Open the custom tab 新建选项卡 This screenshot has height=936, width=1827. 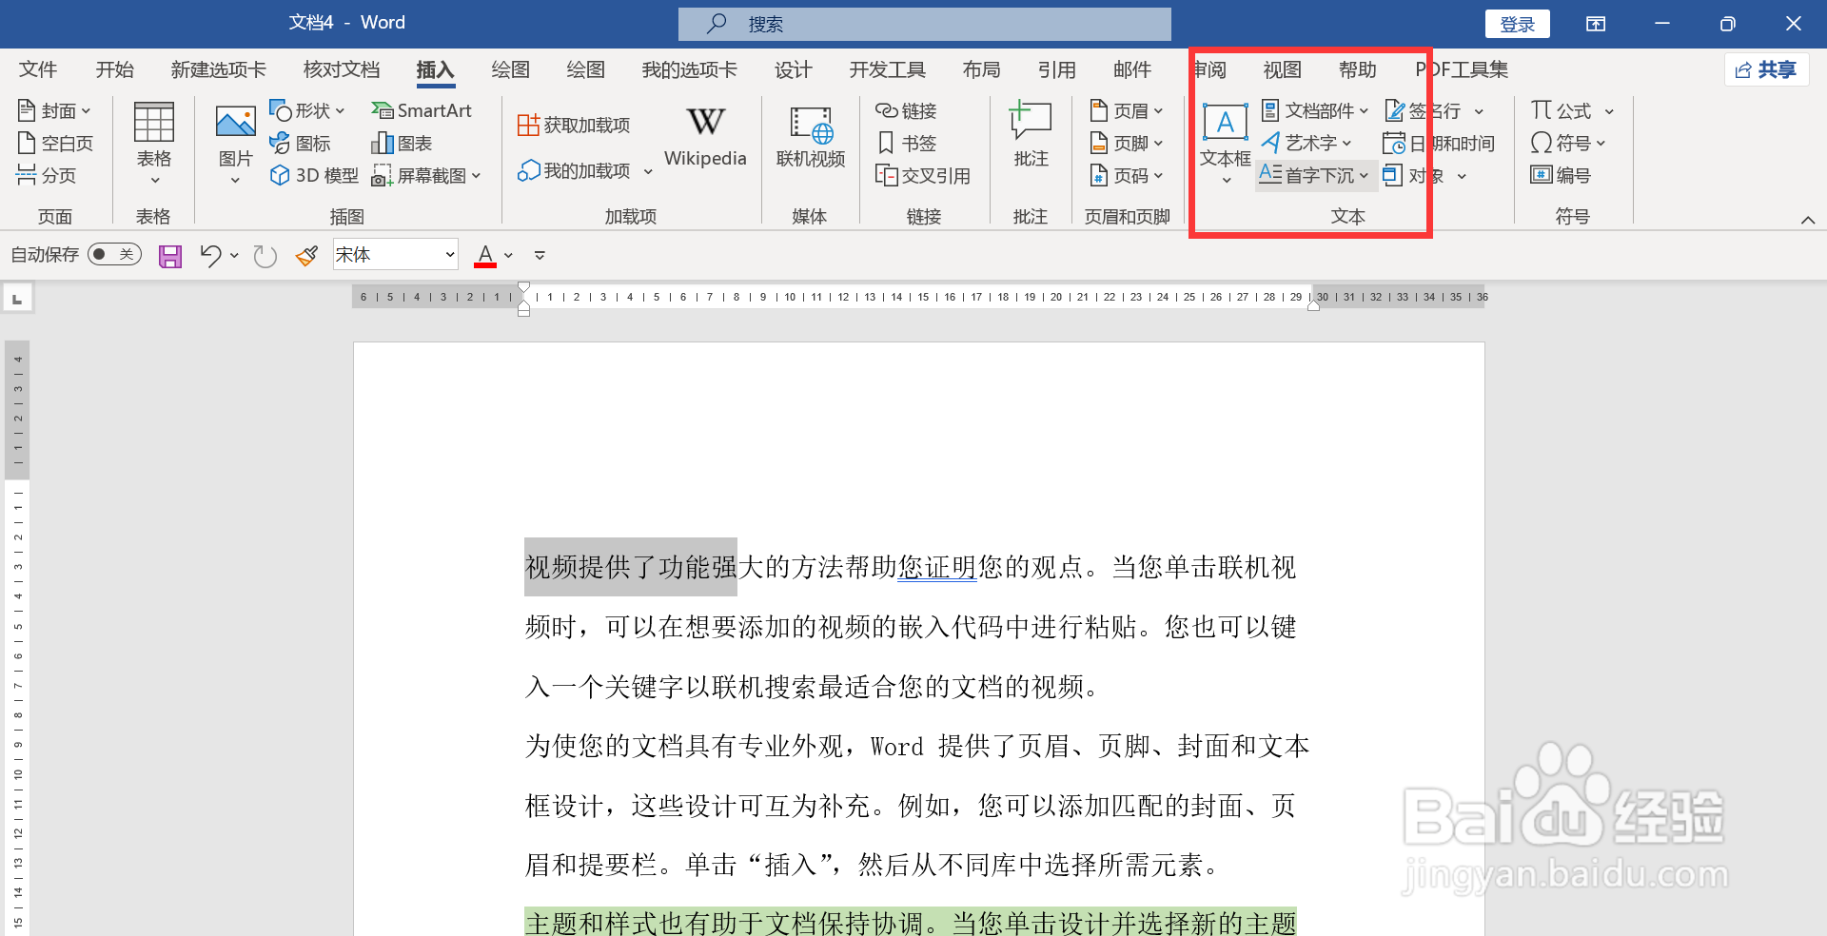tap(218, 69)
